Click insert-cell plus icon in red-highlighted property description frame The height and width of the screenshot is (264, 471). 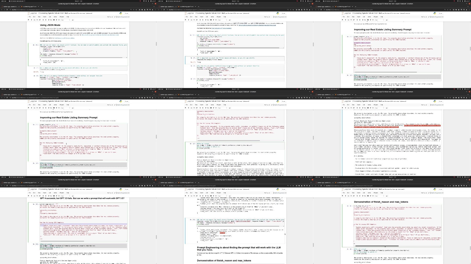point(345,108)
